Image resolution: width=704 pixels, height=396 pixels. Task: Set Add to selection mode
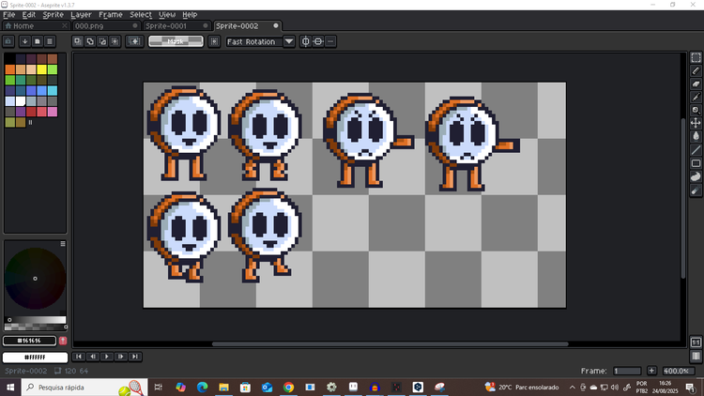point(90,41)
